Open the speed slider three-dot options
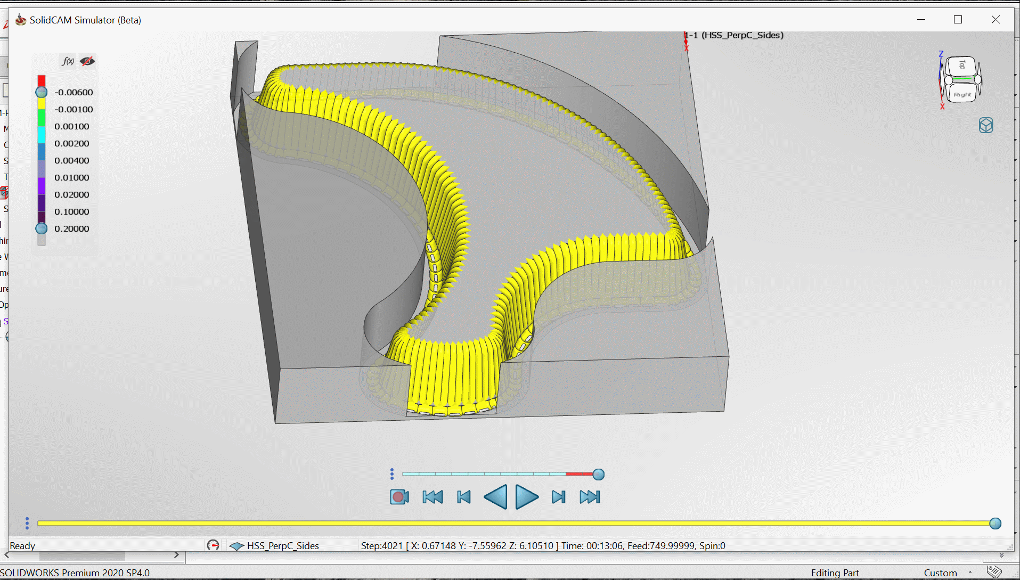The height and width of the screenshot is (580, 1020). (x=392, y=473)
